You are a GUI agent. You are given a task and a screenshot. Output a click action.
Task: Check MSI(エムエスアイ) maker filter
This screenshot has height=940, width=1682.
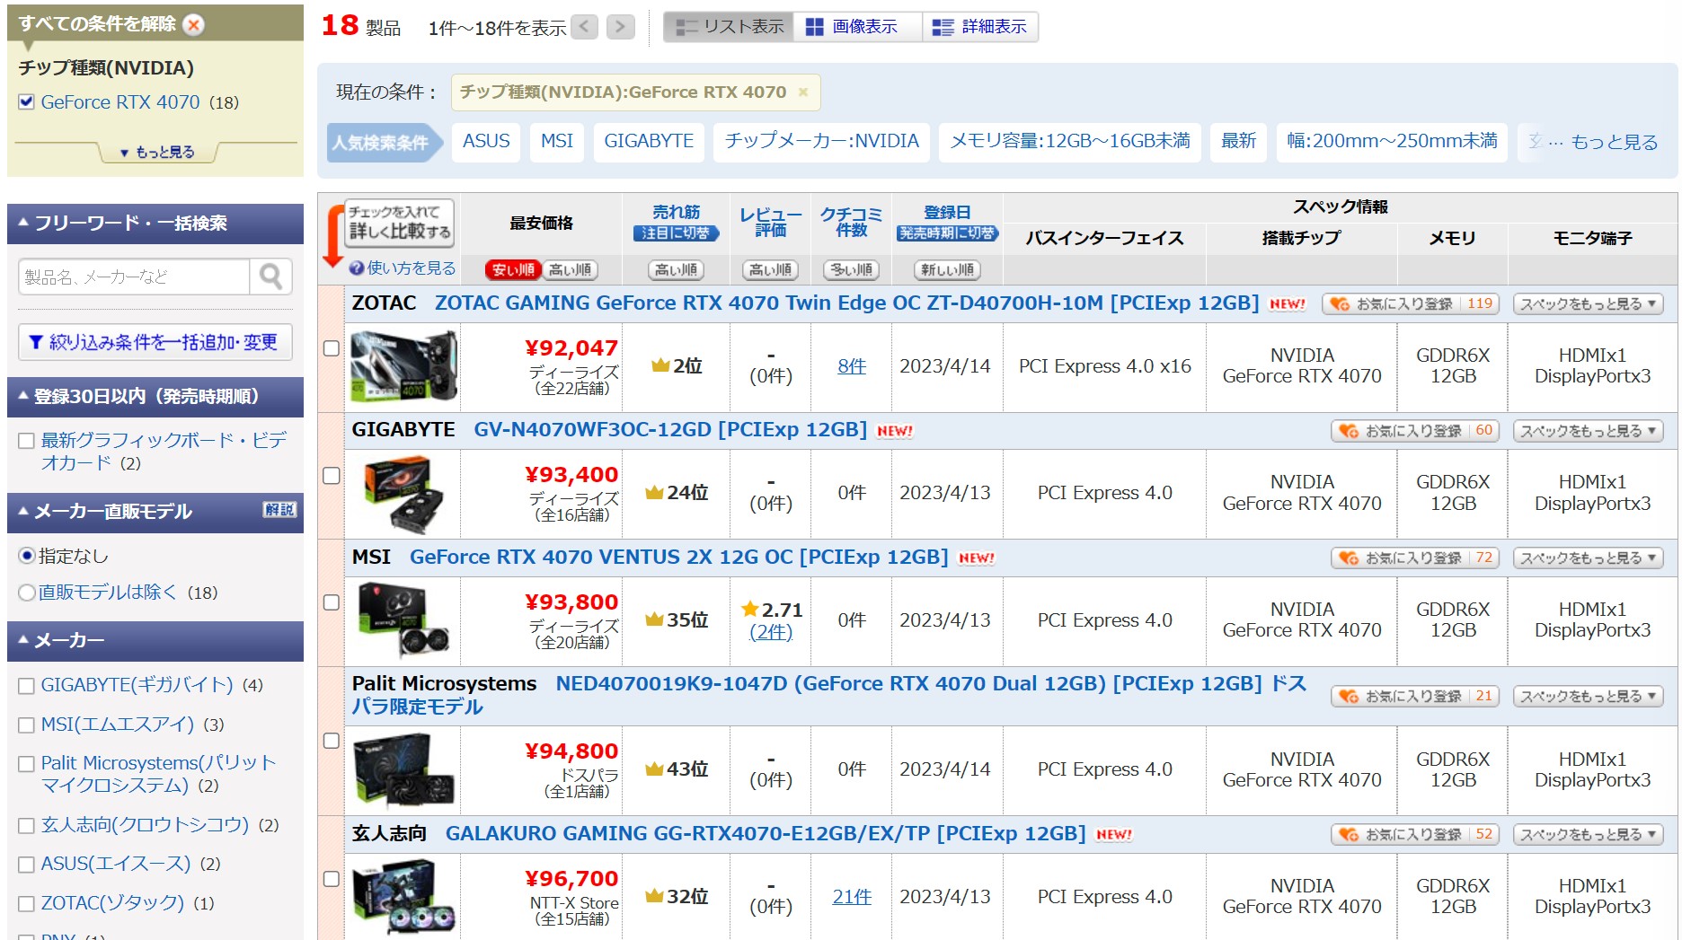[26, 725]
